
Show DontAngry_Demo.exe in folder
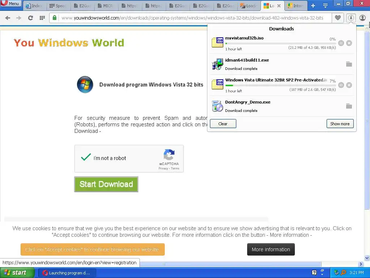click(349, 106)
